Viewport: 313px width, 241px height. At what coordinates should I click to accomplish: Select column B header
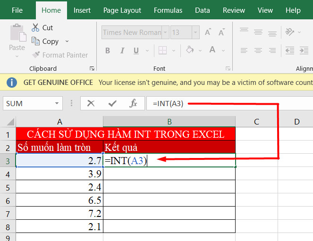tap(169, 122)
